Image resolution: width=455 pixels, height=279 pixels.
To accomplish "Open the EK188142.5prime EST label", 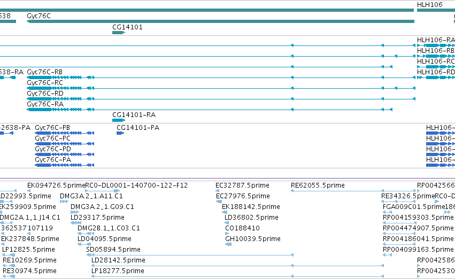I will 251,207.
